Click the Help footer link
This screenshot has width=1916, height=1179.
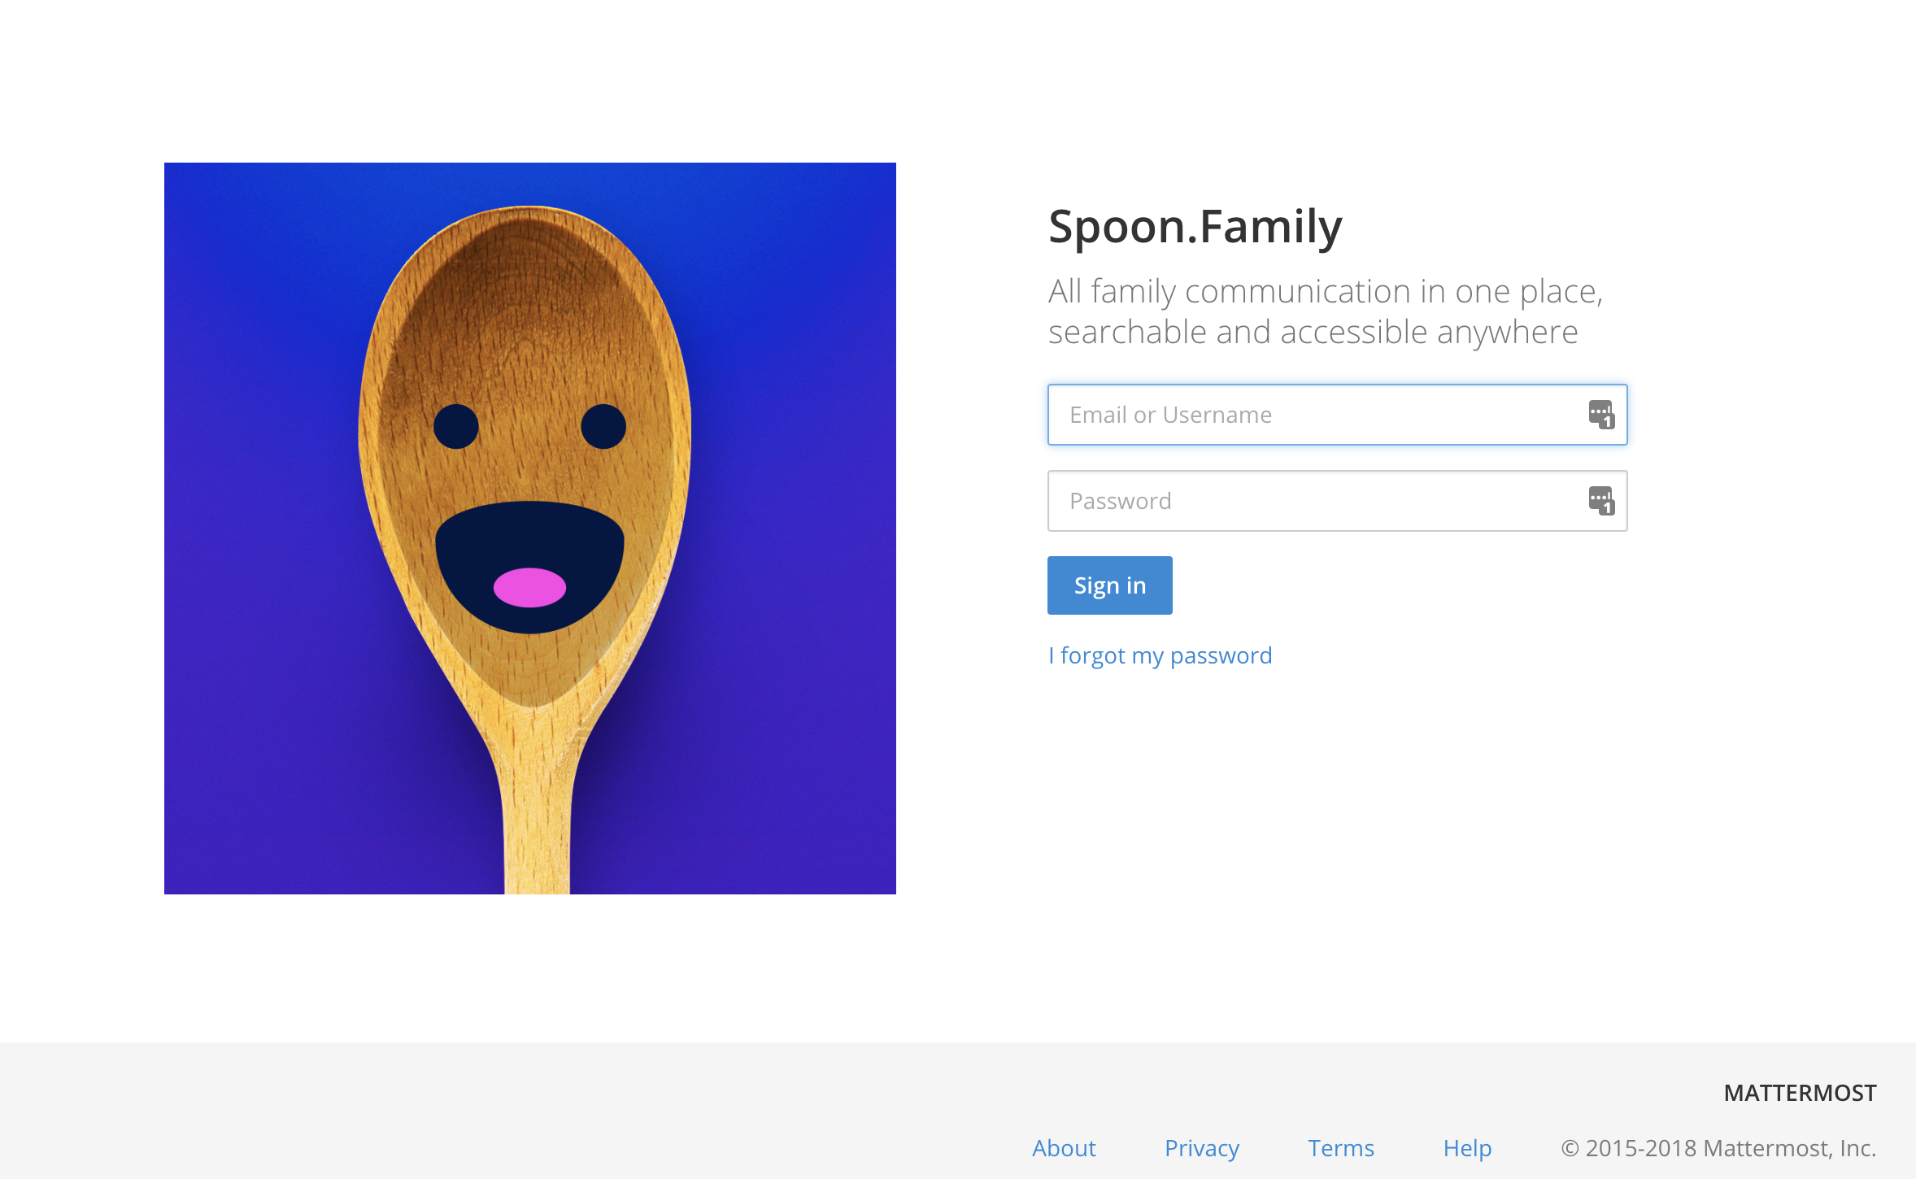pyautogui.click(x=1467, y=1148)
